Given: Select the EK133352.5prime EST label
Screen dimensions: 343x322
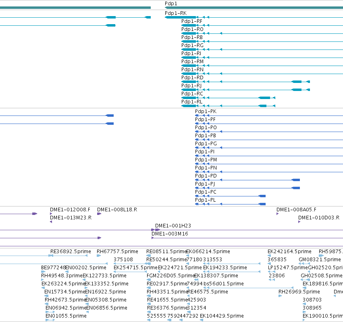Looking at the screenshot, I should 106,284.
